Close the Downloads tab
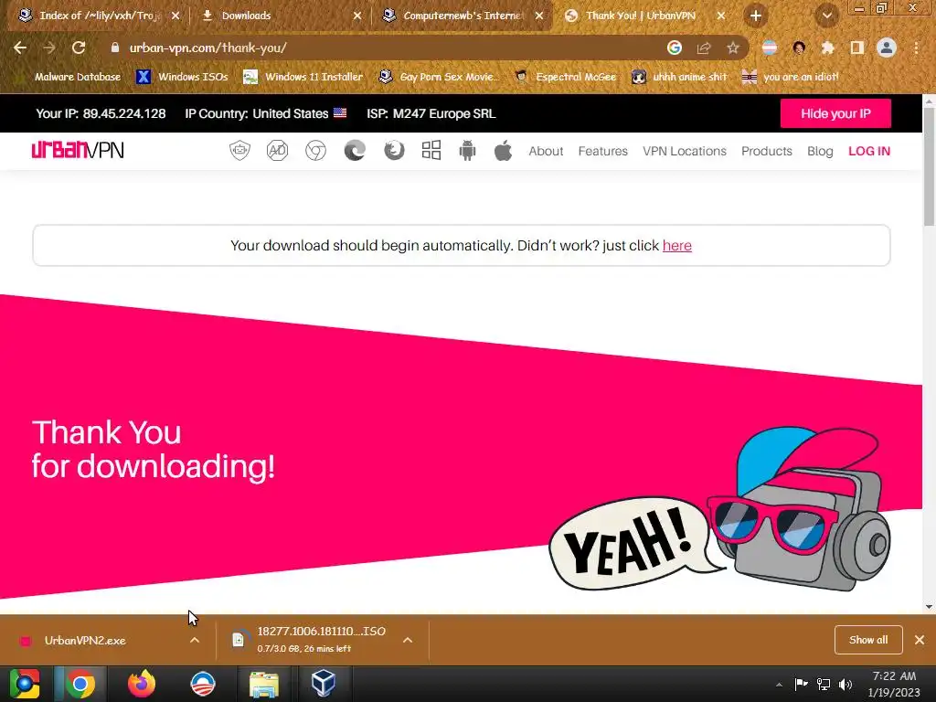The image size is (936, 702). coord(357,16)
